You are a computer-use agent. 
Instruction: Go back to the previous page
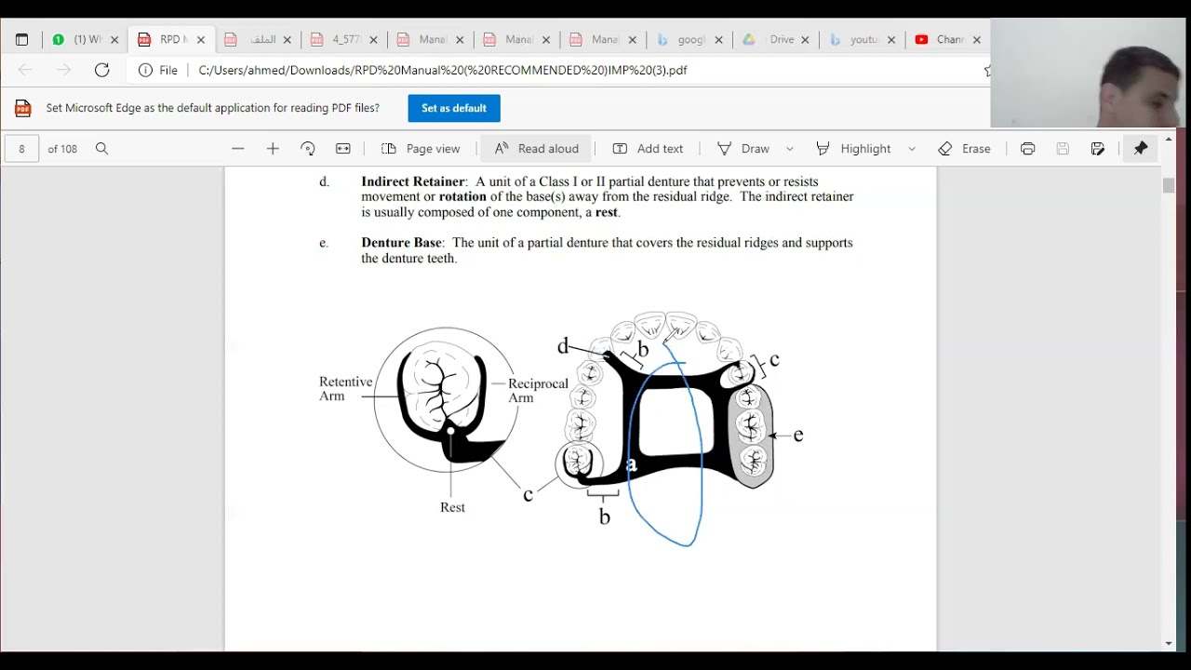(x=25, y=70)
